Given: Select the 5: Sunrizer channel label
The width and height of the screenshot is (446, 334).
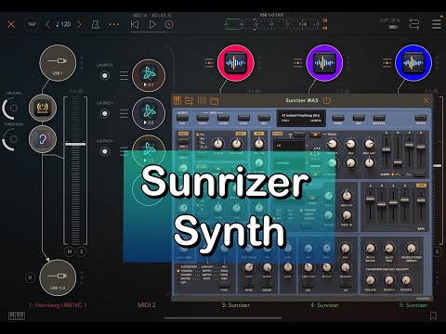Looking at the screenshot, I should point(413,305).
